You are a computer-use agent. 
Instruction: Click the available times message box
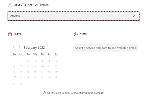[106, 48]
